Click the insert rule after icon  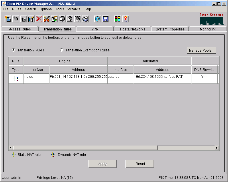[23, 19]
